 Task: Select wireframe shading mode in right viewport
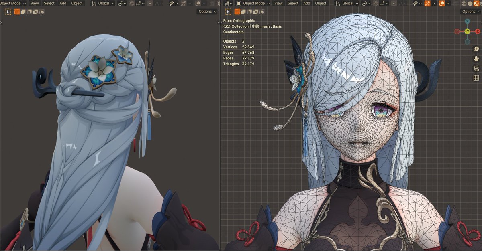464,3
